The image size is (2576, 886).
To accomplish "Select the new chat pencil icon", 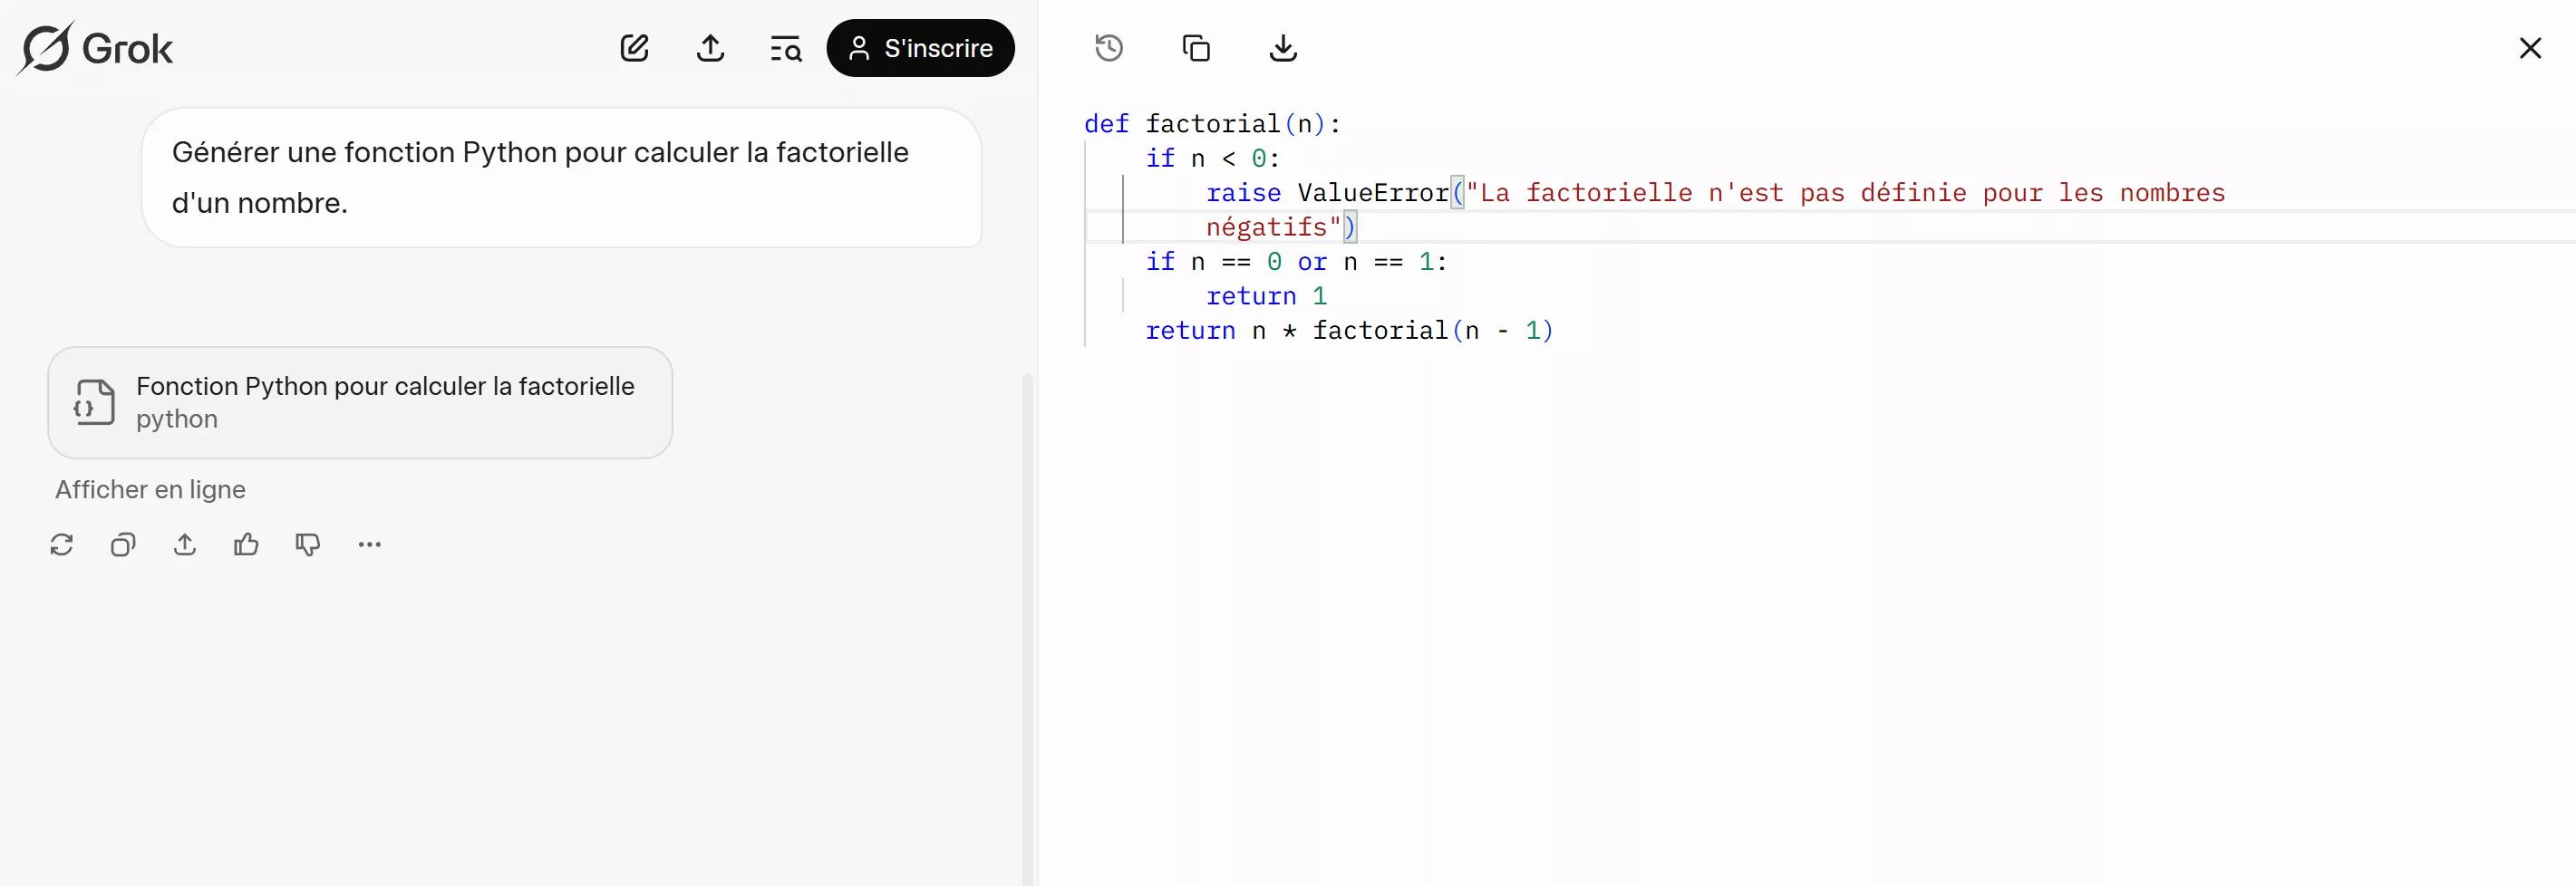I will coord(634,47).
